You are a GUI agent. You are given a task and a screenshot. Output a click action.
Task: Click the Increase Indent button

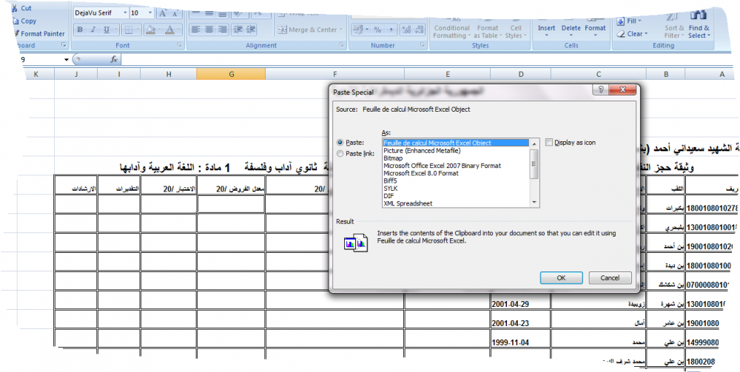pyautogui.click(x=251, y=30)
